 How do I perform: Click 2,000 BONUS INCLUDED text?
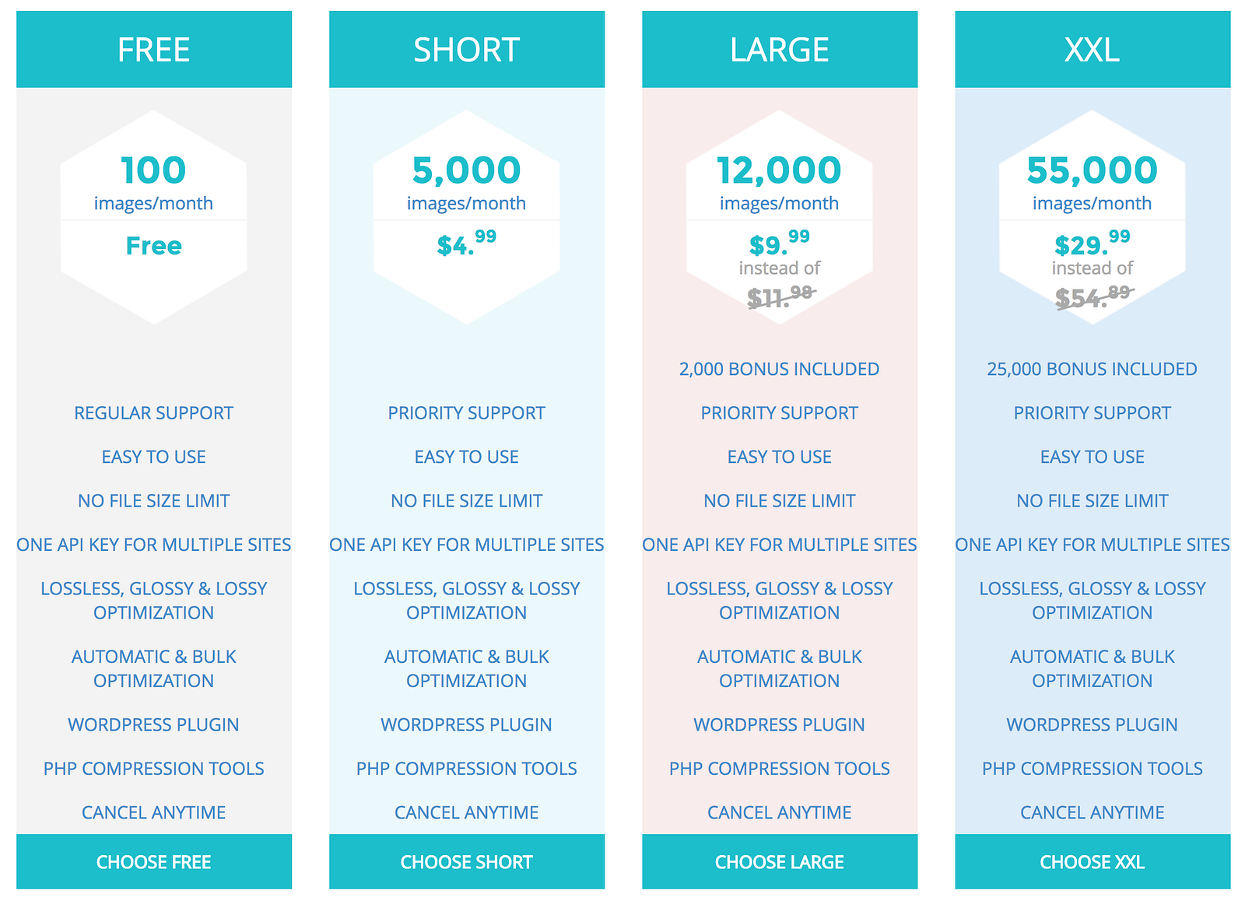[779, 369]
